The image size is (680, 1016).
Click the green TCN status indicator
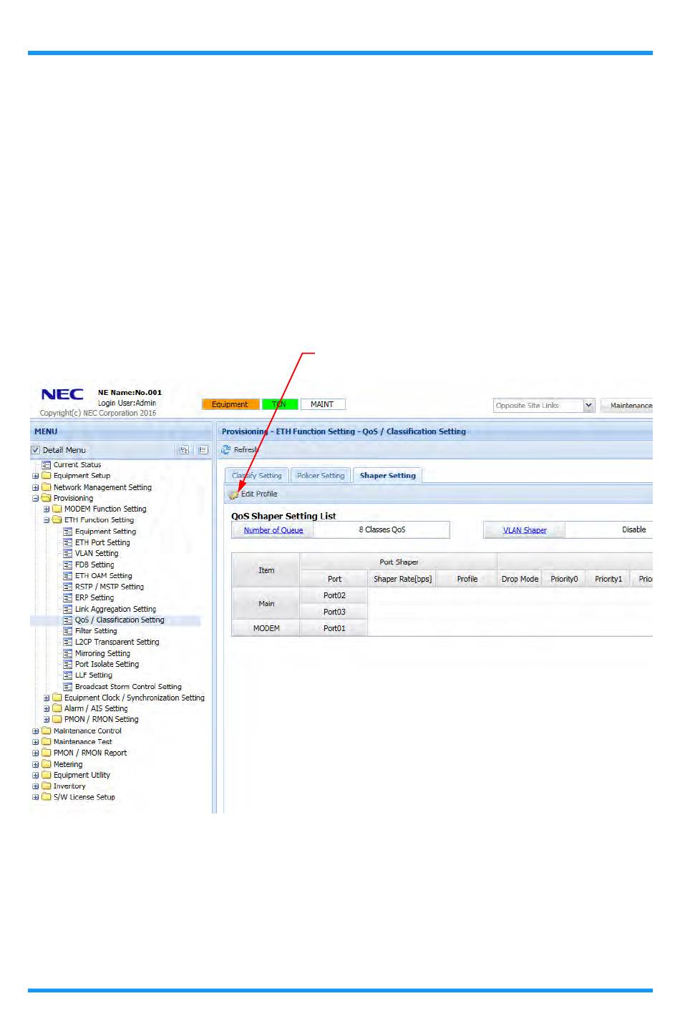pyautogui.click(x=279, y=404)
